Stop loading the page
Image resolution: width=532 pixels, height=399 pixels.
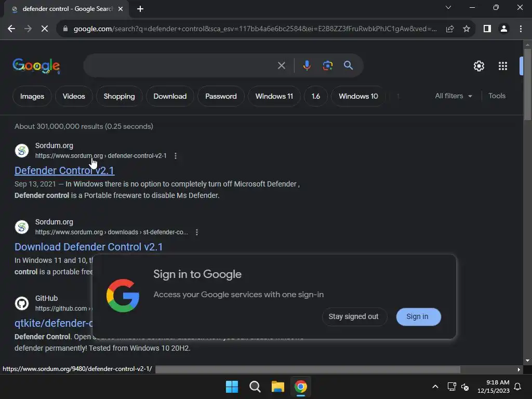click(x=45, y=29)
